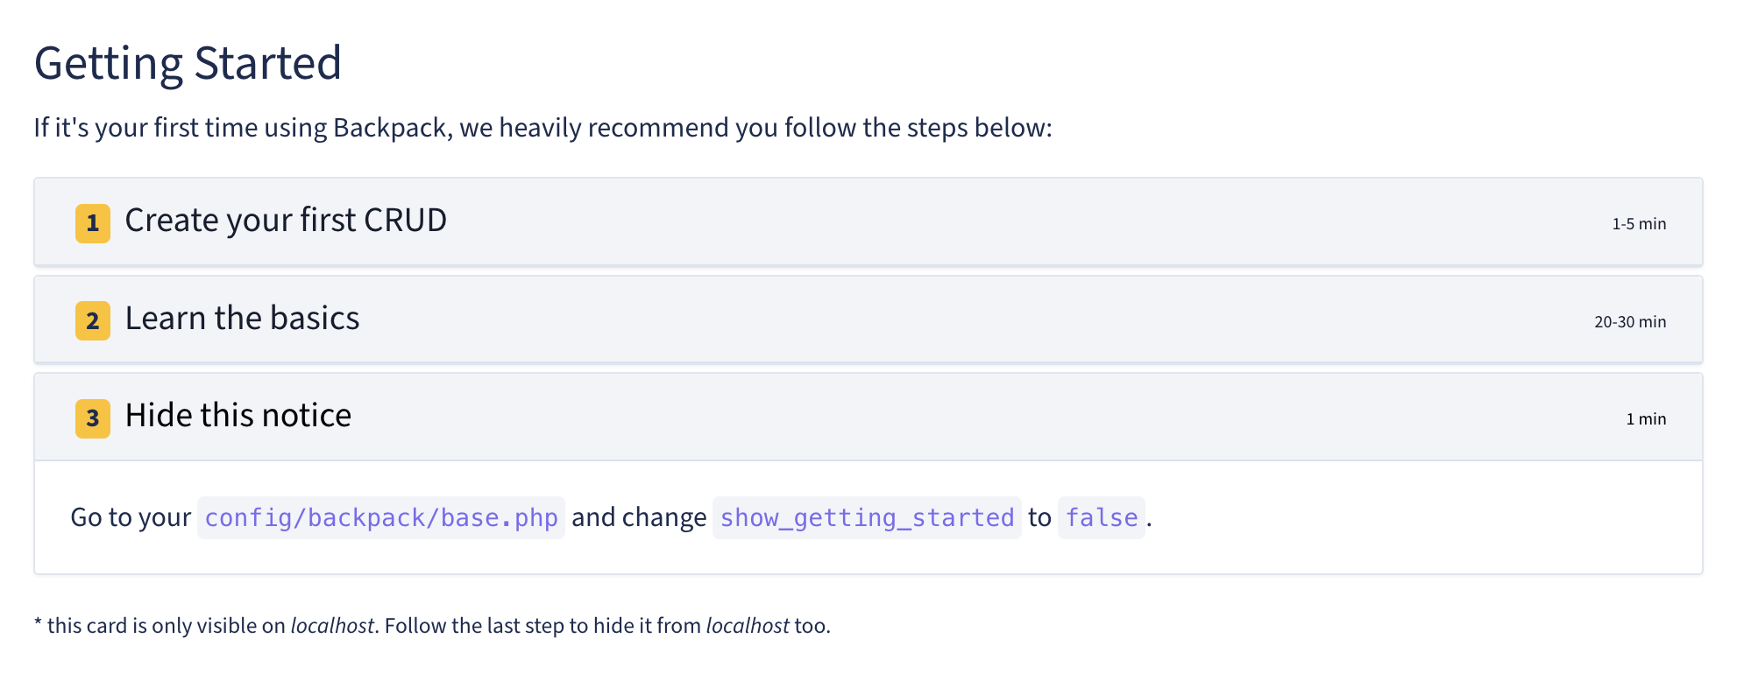Select the false code snippet
This screenshot has width=1737, height=674.
point(1101,517)
